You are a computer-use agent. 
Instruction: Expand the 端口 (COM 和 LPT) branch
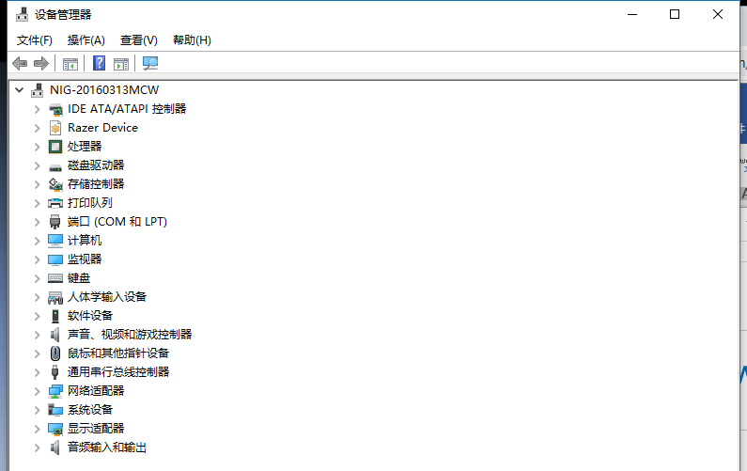point(38,222)
